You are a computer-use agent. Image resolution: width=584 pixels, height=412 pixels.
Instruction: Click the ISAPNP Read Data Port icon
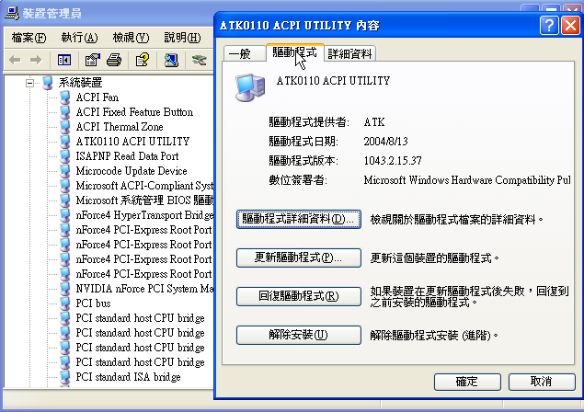click(65, 156)
